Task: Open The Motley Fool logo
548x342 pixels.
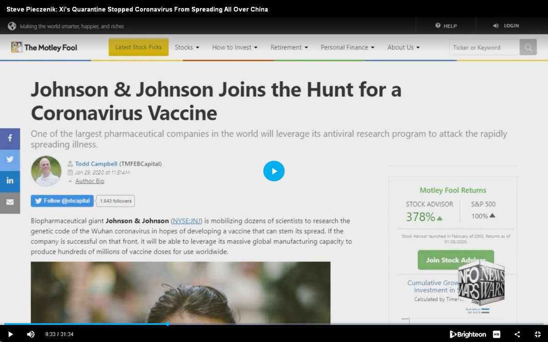Action: [44, 47]
